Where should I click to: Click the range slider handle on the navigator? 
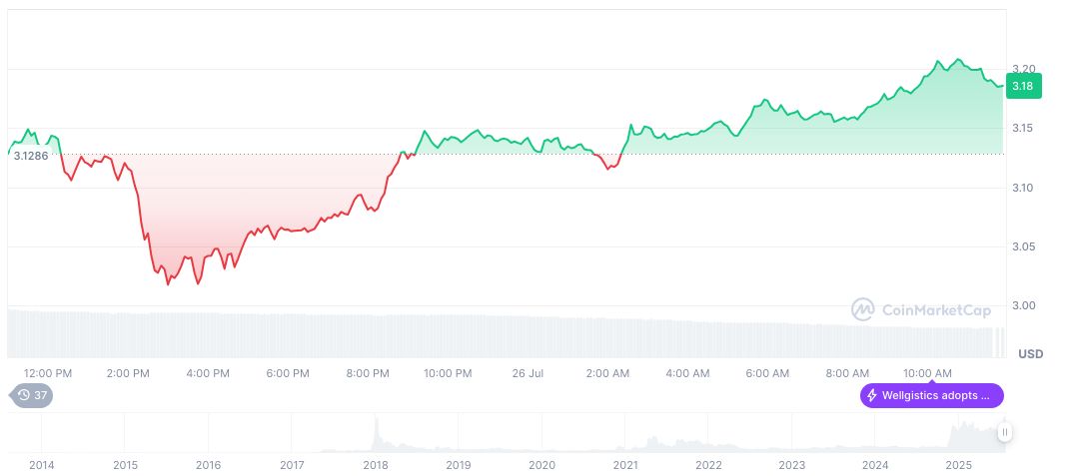pos(1004,432)
